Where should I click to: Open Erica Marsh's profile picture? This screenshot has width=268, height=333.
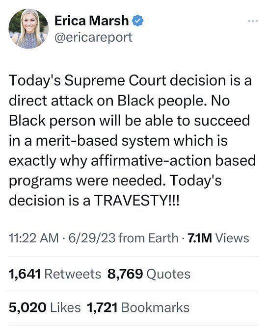pos(28,28)
